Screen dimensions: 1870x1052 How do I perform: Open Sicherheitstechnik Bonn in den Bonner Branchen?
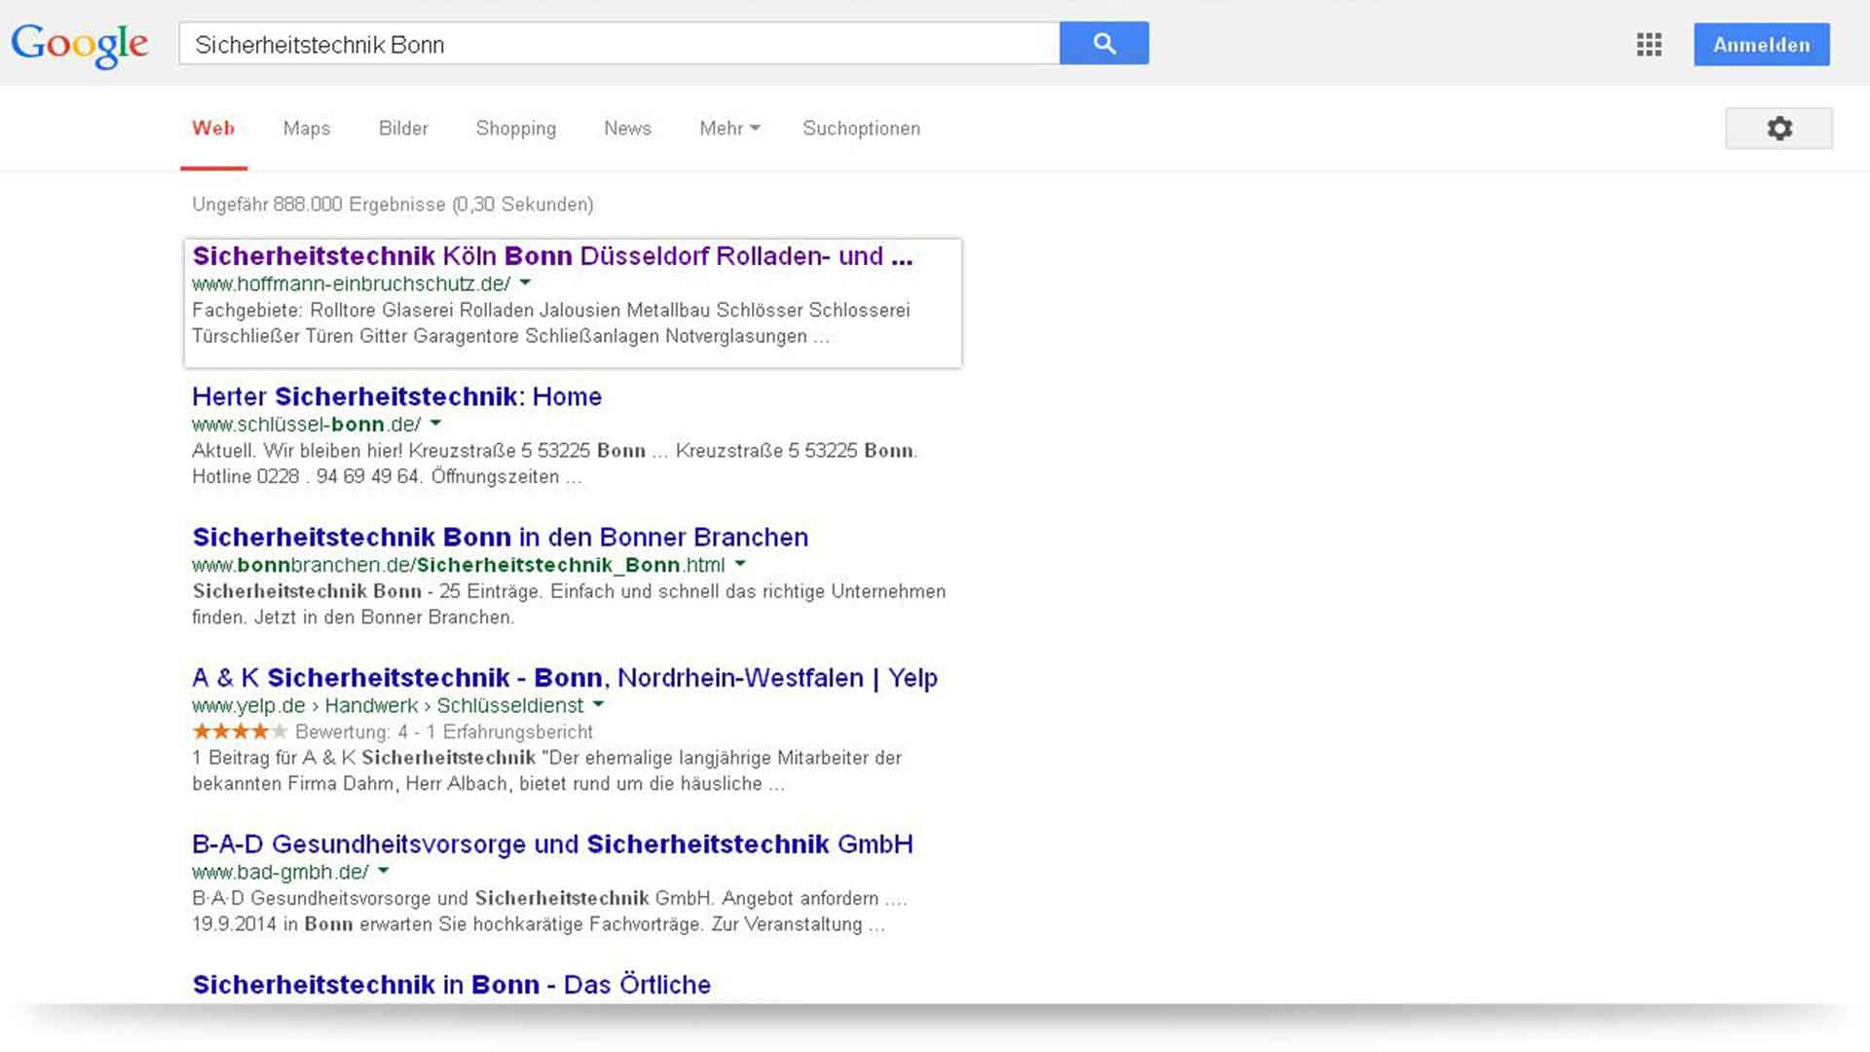(x=500, y=537)
